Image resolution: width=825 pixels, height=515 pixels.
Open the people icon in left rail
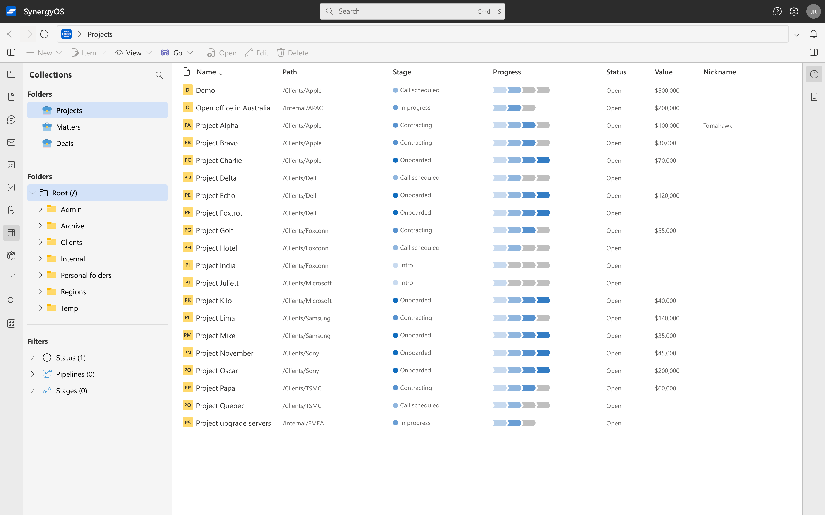pyautogui.click(x=11, y=255)
